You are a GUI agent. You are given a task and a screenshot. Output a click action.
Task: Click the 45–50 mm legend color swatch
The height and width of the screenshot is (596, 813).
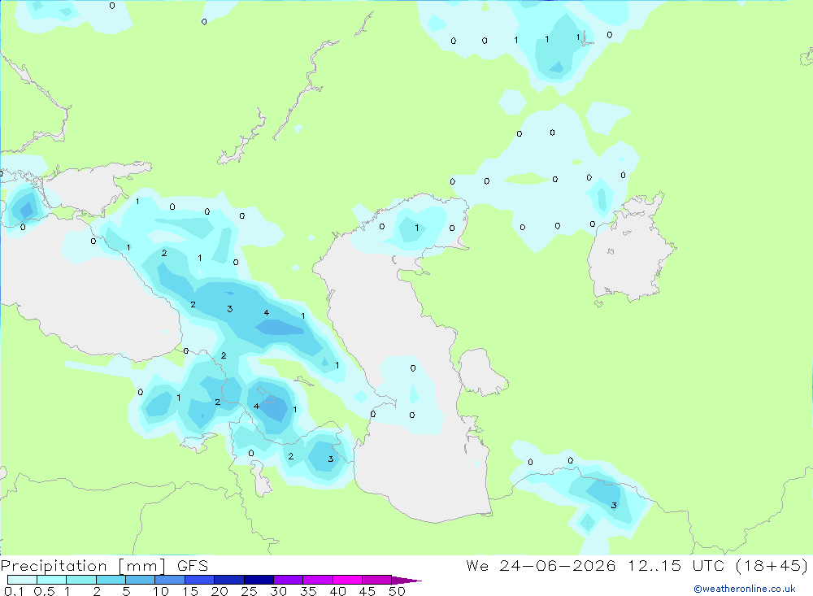377,580
